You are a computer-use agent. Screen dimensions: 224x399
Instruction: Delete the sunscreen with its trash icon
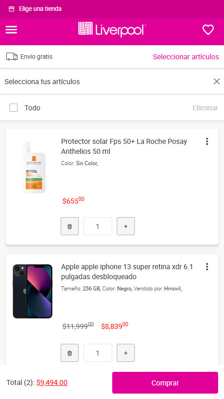[70, 226]
